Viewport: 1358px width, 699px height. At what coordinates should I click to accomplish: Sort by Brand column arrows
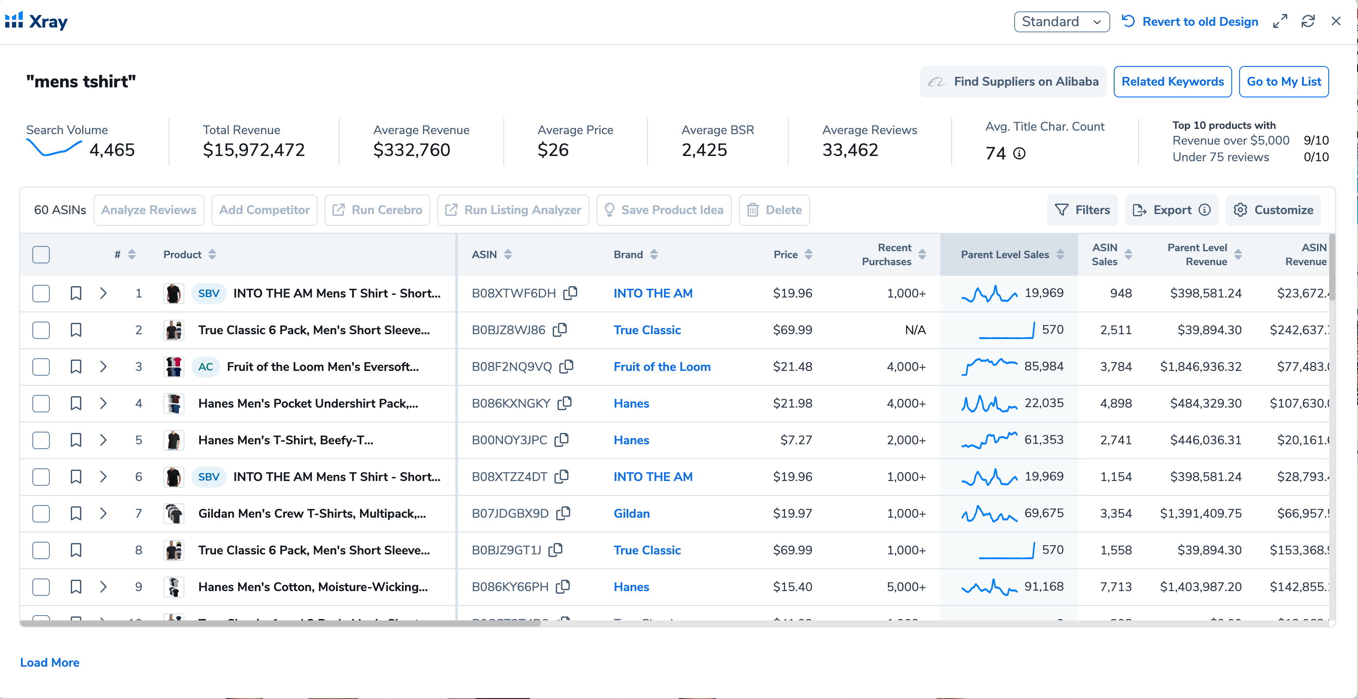pos(654,255)
